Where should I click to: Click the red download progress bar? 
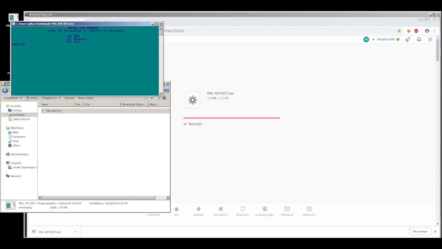(232, 118)
